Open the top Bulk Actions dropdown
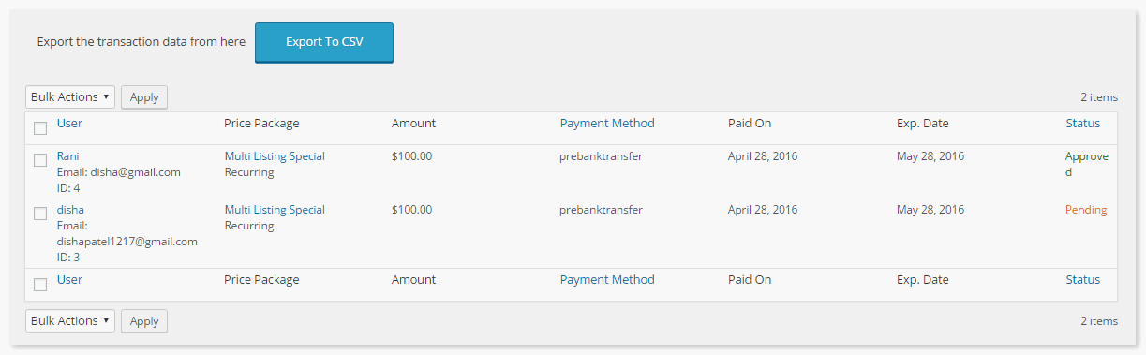 coord(70,96)
